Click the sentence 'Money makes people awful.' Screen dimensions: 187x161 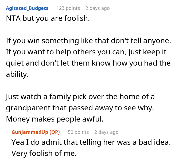54,119
